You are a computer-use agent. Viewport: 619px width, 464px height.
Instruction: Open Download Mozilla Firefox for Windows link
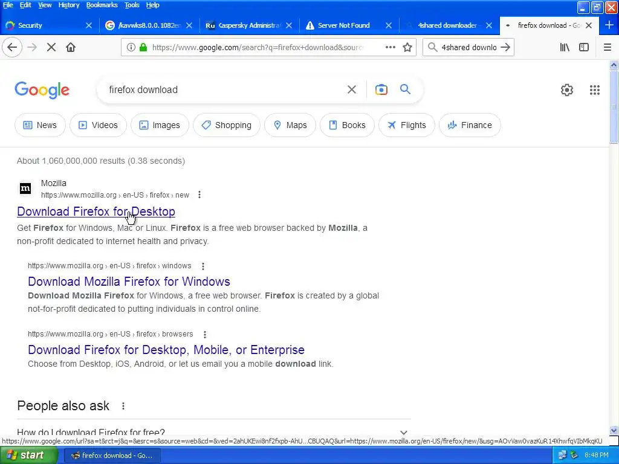pyautogui.click(x=129, y=282)
